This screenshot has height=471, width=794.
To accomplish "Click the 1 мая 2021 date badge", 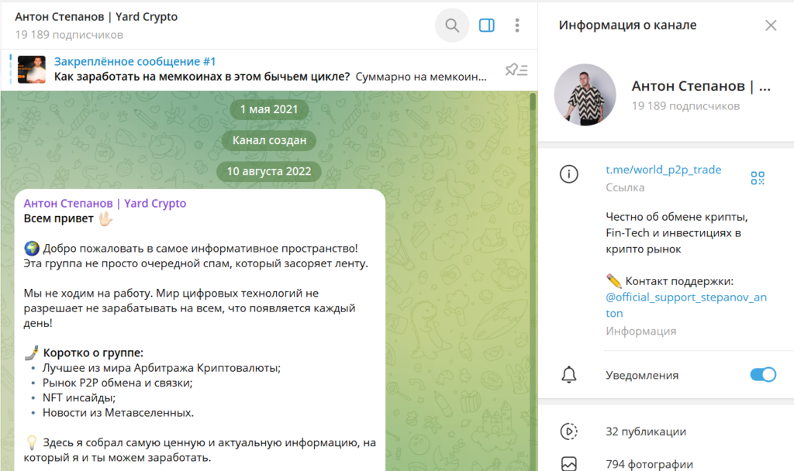I will [x=269, y=109].
